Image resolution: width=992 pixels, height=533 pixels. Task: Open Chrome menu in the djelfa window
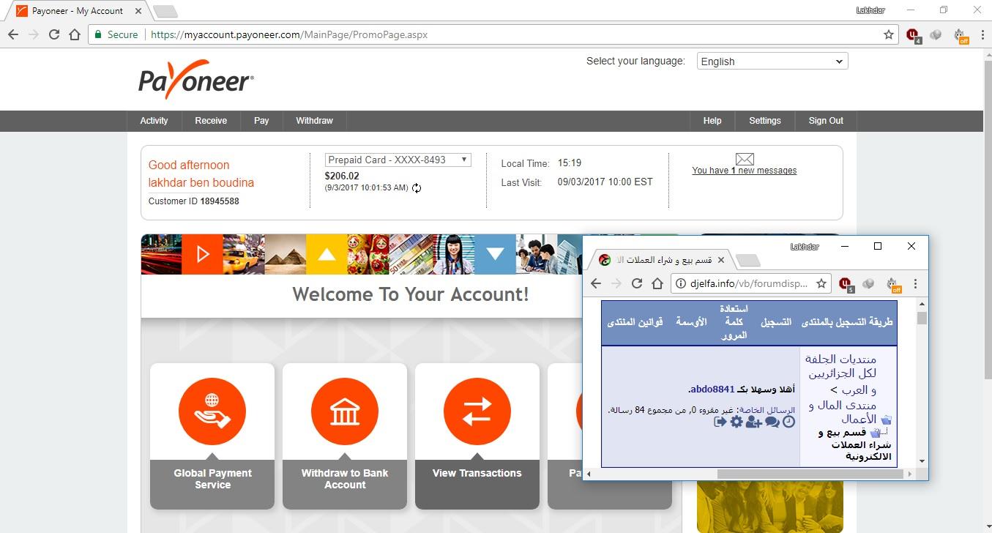pyautogui.click(x=915, y=283)
